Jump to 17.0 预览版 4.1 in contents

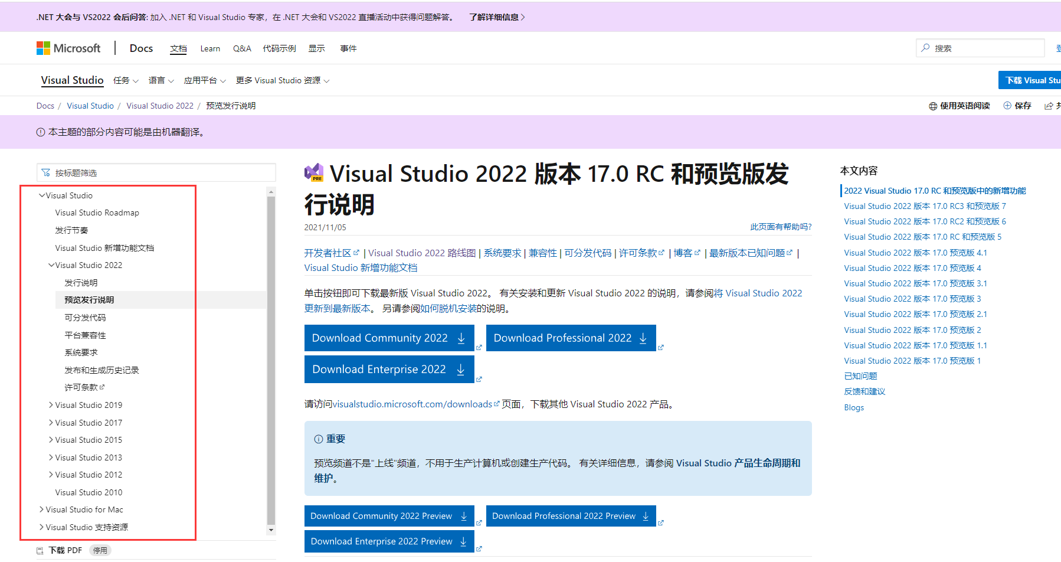tap(915, 253)
